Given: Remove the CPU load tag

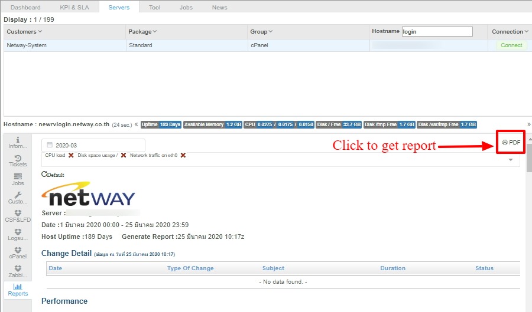Looking at the screenshot, I should coord(71,155).
